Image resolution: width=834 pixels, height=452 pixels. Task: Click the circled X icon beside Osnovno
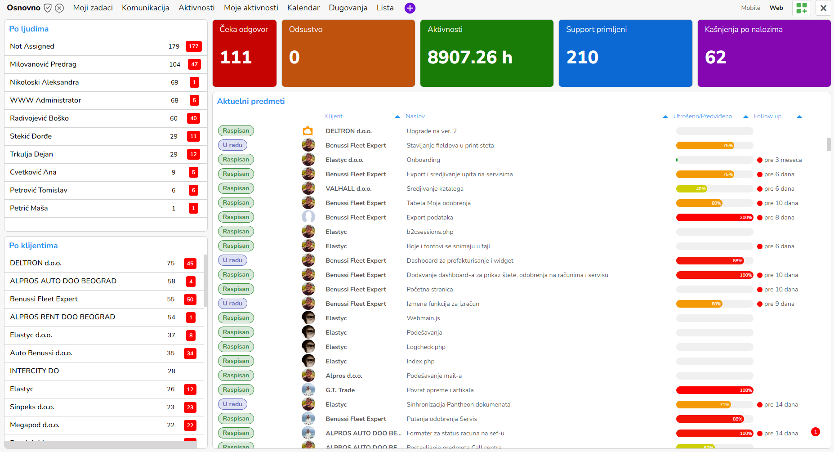59,8
